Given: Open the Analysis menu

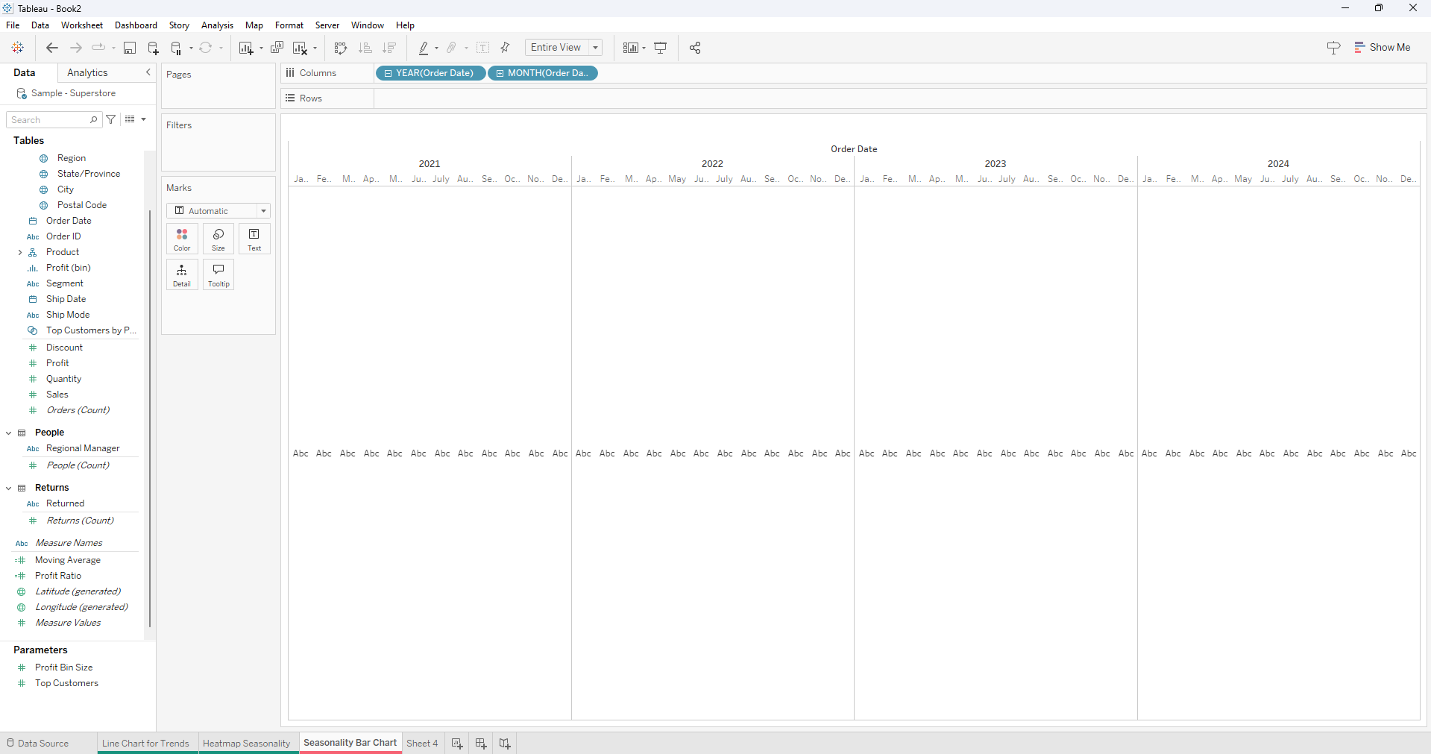Looking at the screenshot, I should pos(217,25).
